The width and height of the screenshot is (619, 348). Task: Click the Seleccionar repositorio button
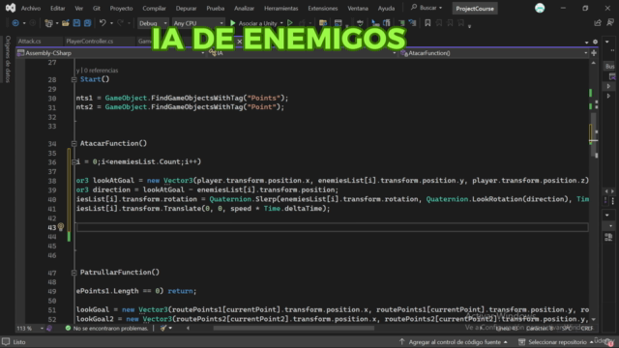[x=556, y=342]
